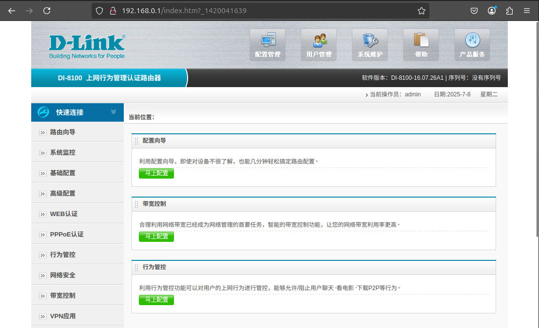Click 马上配置 under 配置向导
539x328 pixels.
point(156,173)
